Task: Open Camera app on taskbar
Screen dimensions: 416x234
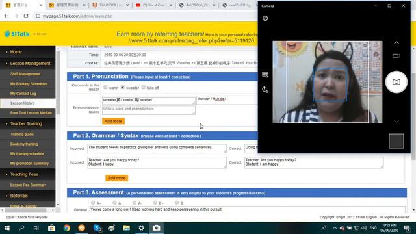Action: (x=156, y=228)
